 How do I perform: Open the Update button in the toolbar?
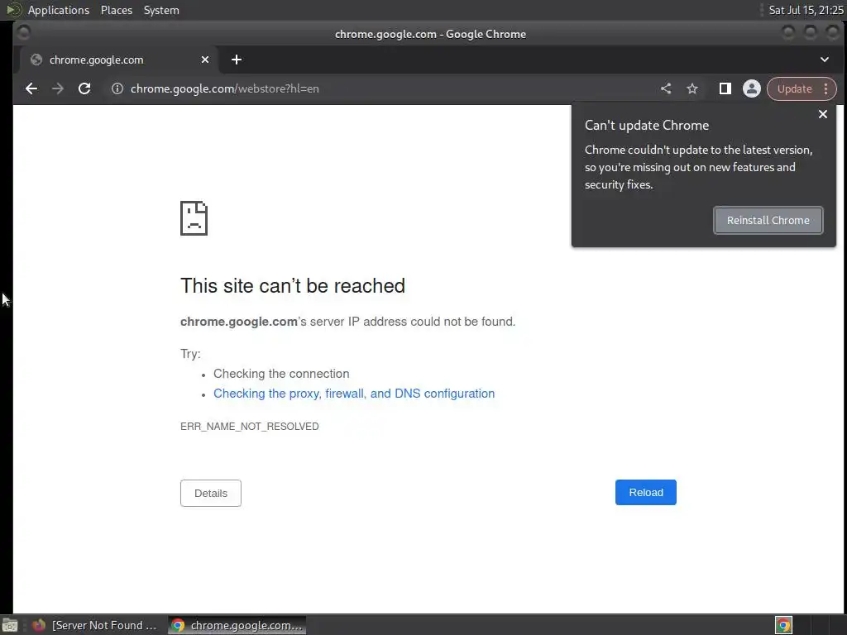[x=794, y=89]
